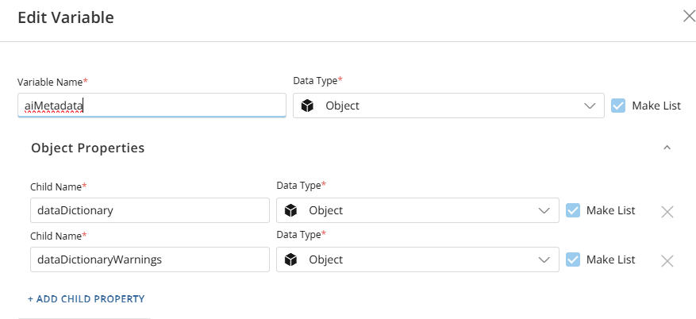Click the Make List label beside aiMetadata

(x=656, y=106)
